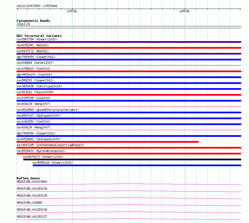Click the nsv4533548 (gnomADStructuralVariants) label
This screenshot has width=249, height=223.
[x=48, y=110]
